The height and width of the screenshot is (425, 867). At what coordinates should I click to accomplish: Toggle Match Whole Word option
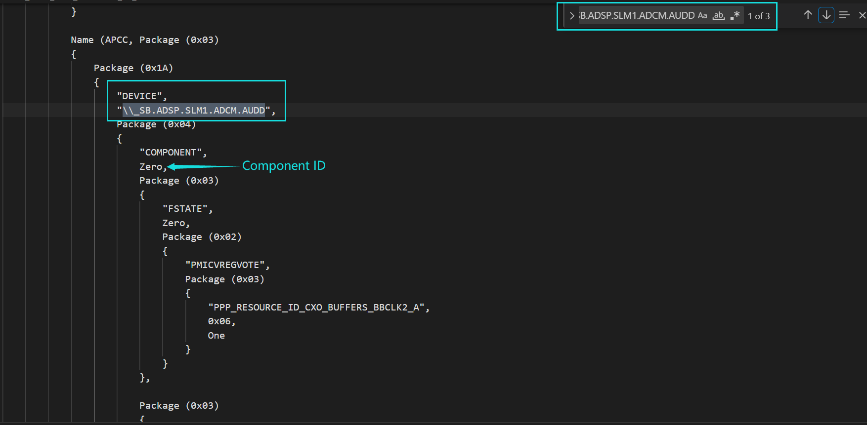(719, 15)
